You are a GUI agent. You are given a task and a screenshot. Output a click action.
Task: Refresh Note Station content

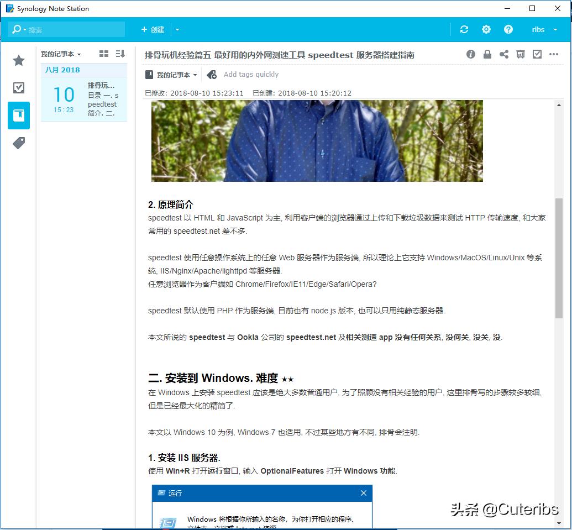click(x=464, y=29)
